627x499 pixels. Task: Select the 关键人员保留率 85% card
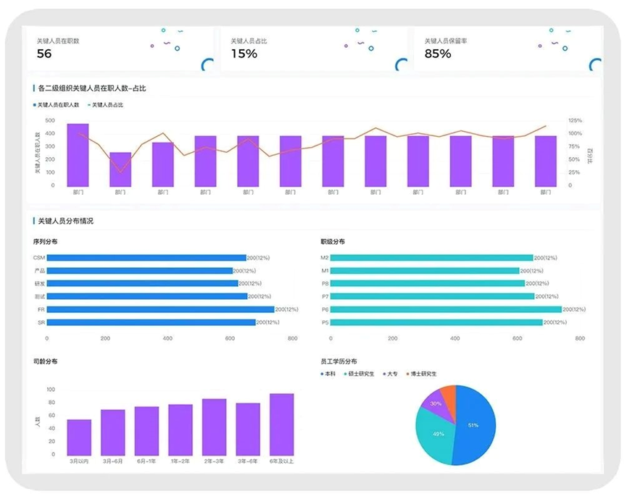[x=508, y=49]
